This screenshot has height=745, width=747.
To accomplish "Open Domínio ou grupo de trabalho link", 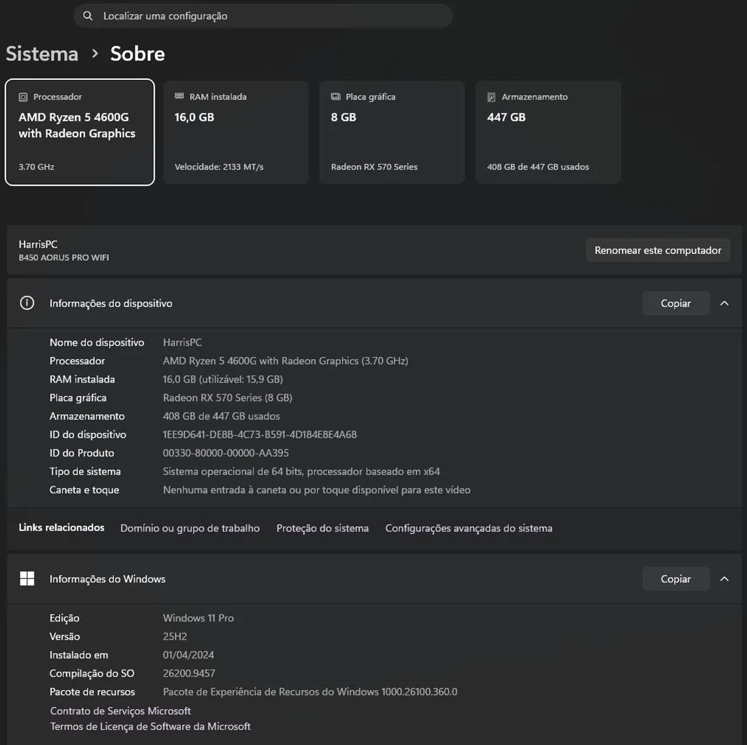I will point(190,528).
